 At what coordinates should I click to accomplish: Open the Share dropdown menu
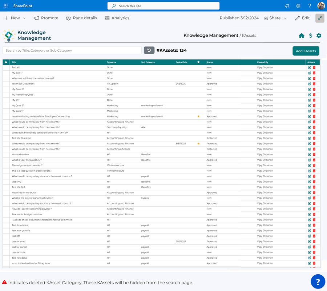tap(275, 18)
